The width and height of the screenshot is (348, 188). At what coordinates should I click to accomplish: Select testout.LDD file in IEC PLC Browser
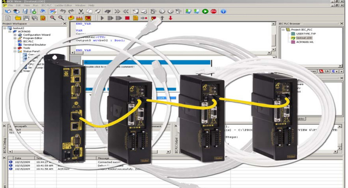click(304, 38)
